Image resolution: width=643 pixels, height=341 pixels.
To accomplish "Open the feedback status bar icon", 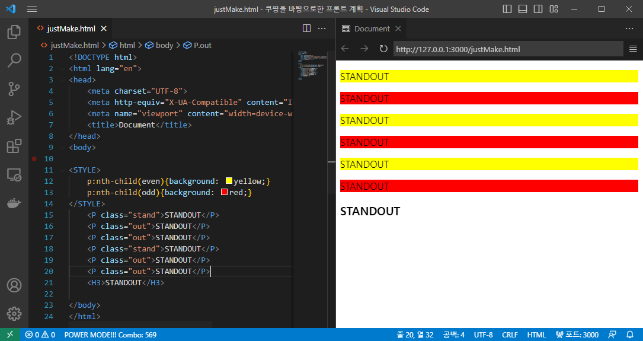I will tap(612, 334).
